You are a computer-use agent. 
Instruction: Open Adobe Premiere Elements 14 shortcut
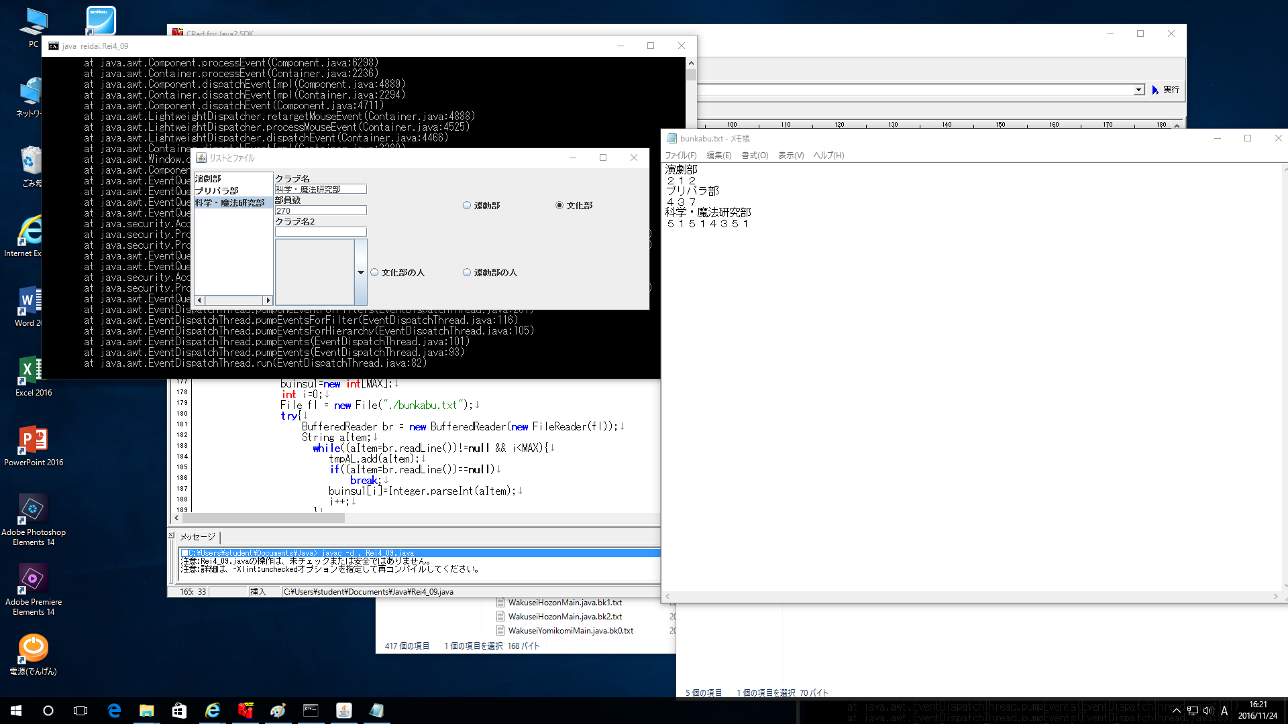pyautogui.click(x=33, y=589)
